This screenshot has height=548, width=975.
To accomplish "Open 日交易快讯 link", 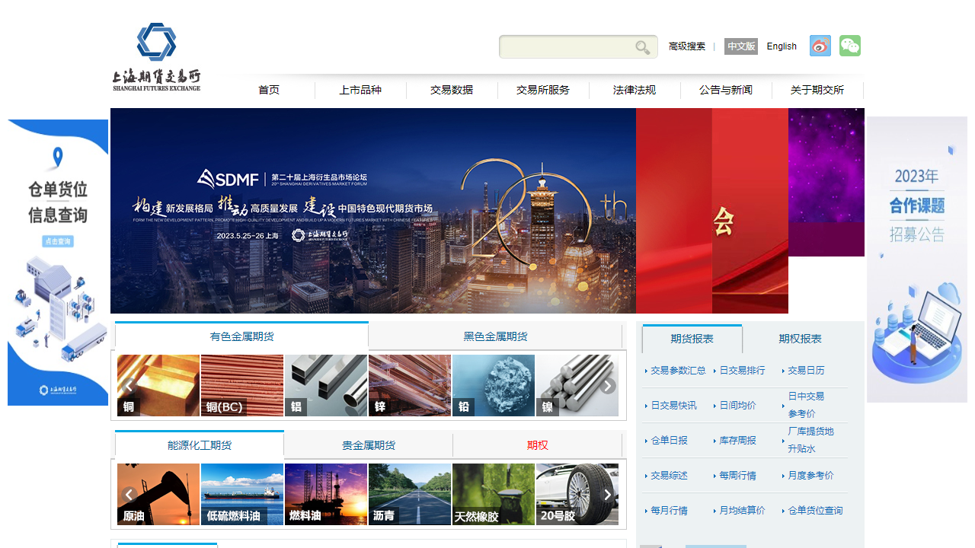I will point(673,406).
